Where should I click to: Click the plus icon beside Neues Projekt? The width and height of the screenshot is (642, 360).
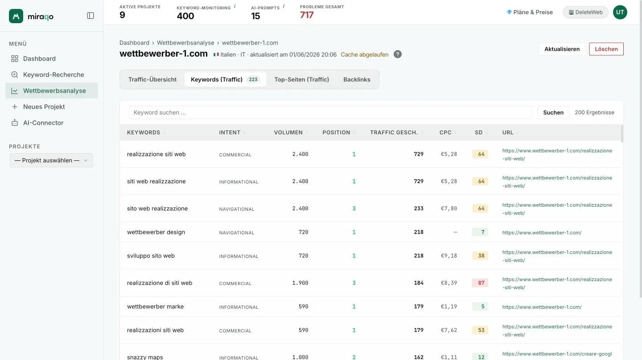15,106
